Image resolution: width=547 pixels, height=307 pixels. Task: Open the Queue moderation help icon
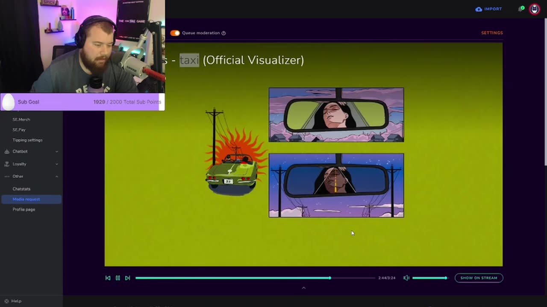(x=224, y=33)
